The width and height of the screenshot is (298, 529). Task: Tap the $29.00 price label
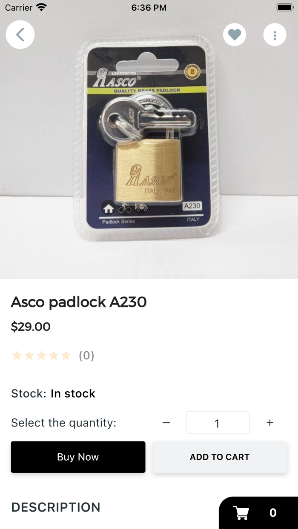31,327
